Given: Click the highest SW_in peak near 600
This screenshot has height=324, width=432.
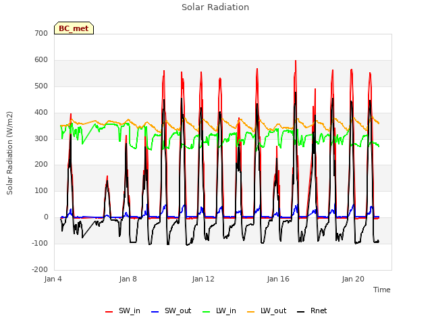Looking at the screenshot, I should point(296,61).
